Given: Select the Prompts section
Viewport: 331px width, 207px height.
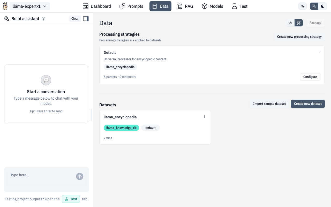Looking at the screenshot, I should [x=131, y=6].
